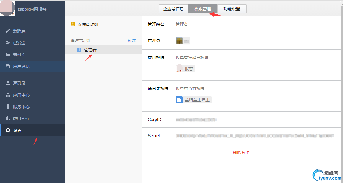
Task: Click the three-dots icon beside 应用中心
Action: tap(8, 95)
